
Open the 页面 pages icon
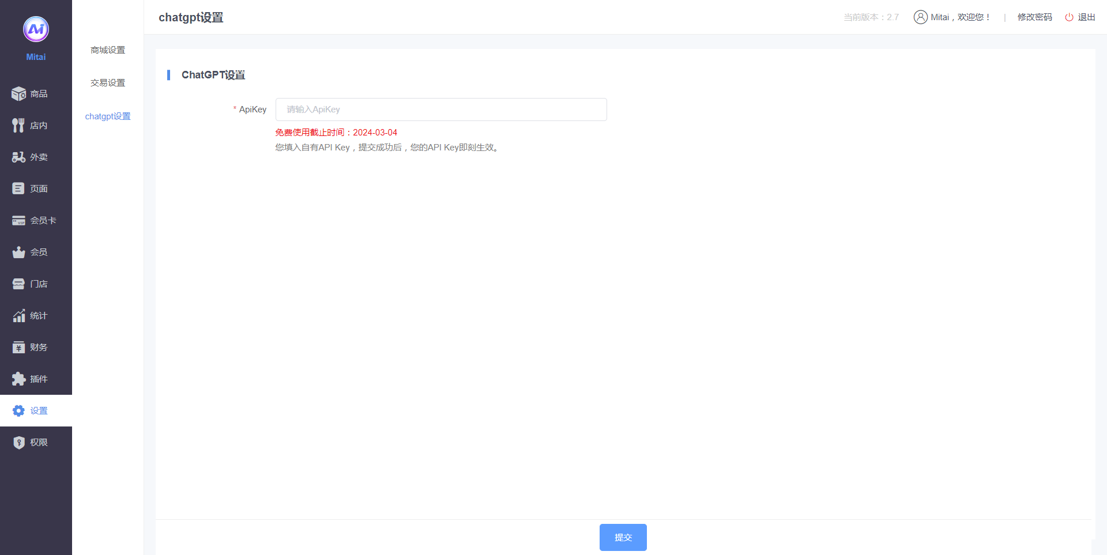pos(18,188)
